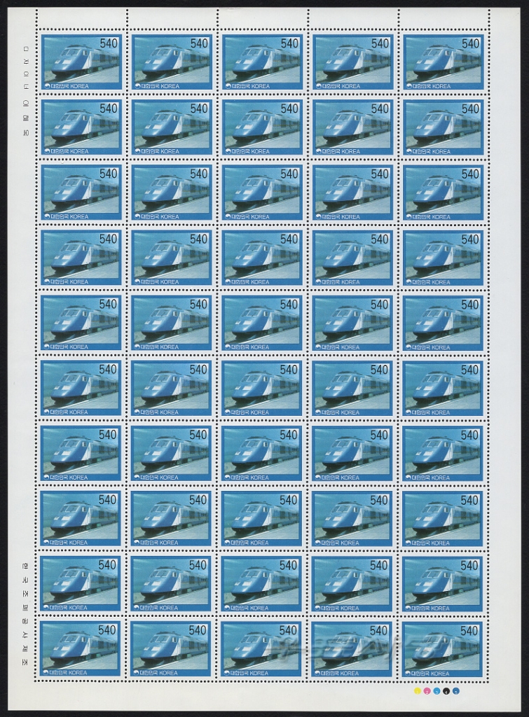Click the magenta color dot numbered 2
The image size is (529, 717).
427,691
